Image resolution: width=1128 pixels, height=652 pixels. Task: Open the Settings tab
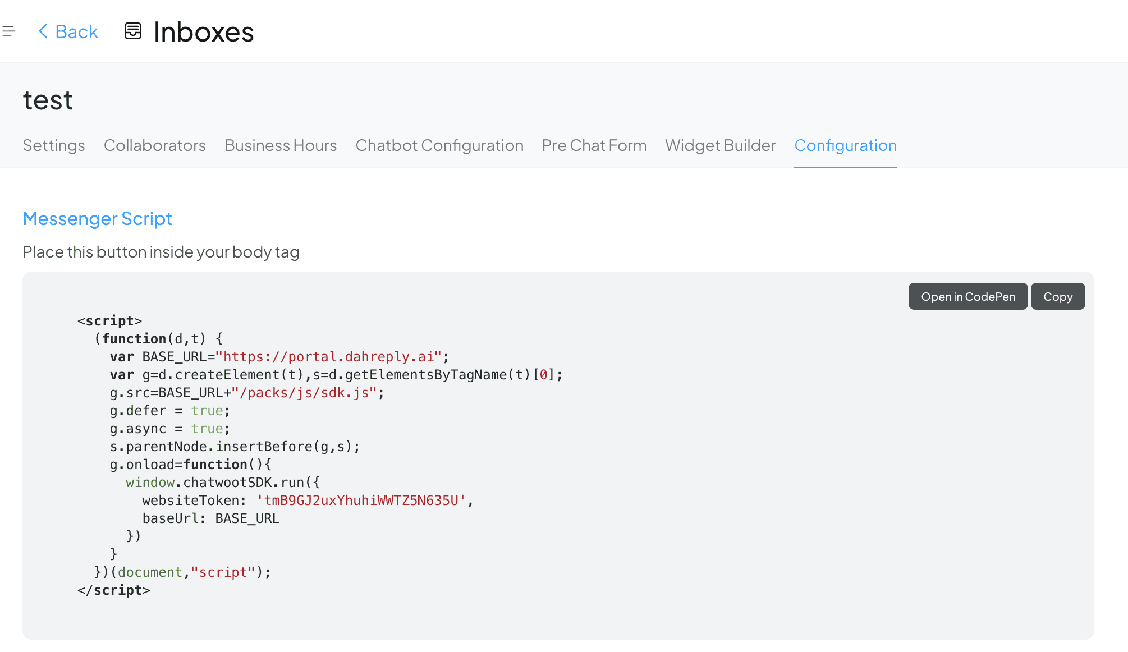click(54, 145)
